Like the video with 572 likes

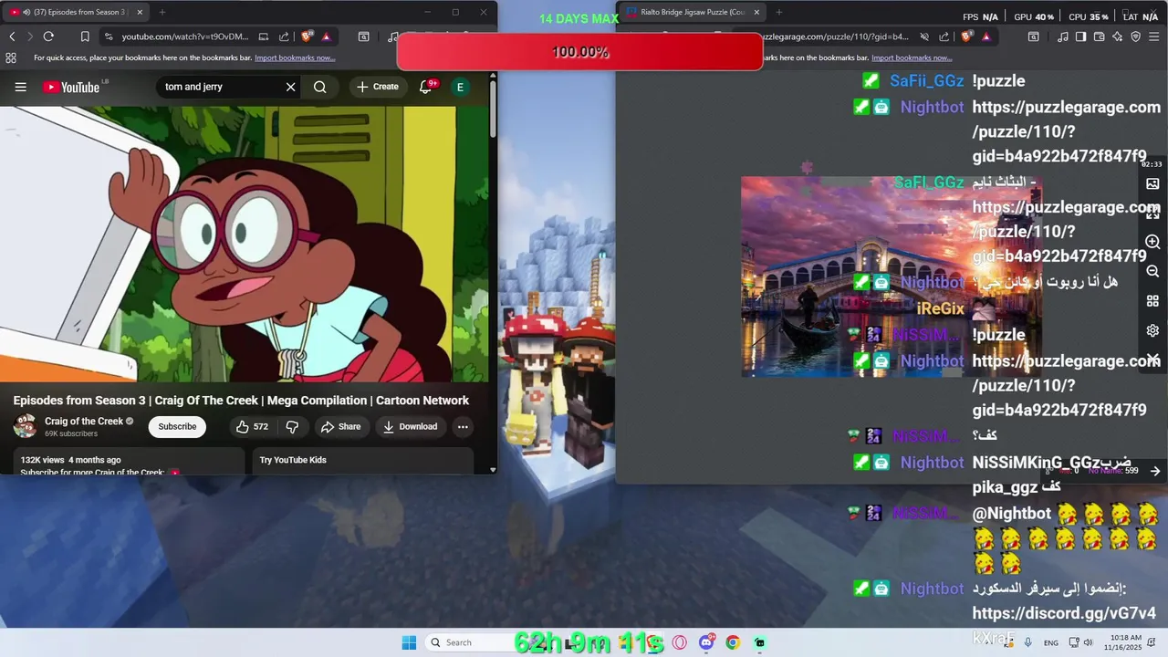click(x=252, y=426)
